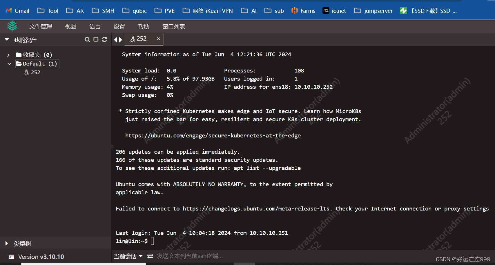Open the Farms bookmark
The height and width of the screenshot is (265, 495).
pos(303,11)
